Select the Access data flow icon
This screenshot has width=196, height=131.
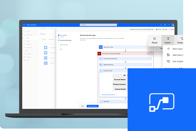coord(45,48)
